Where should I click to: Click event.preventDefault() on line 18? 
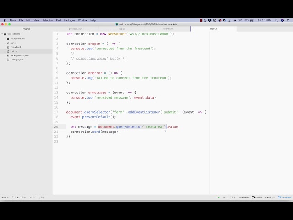pyautogui.click(x=93, y=117)
